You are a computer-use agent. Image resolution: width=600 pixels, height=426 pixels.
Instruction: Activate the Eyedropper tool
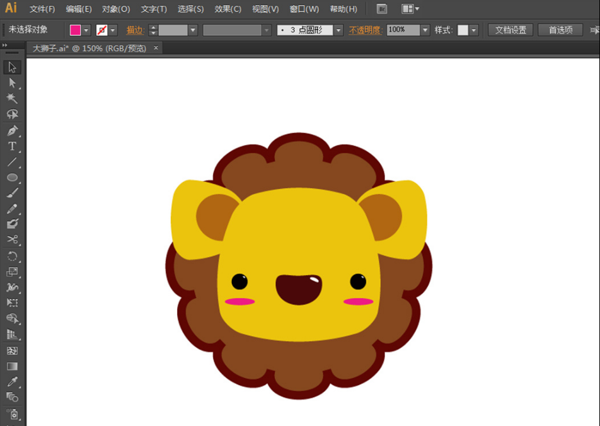(12, 382)
